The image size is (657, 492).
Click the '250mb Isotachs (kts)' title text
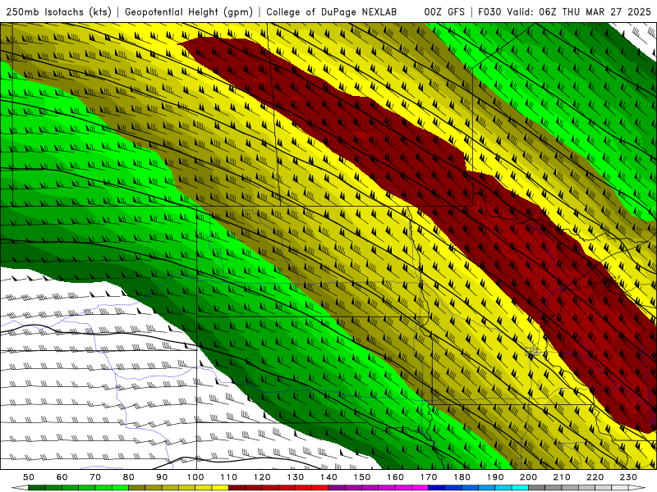(x=58, y=12)
